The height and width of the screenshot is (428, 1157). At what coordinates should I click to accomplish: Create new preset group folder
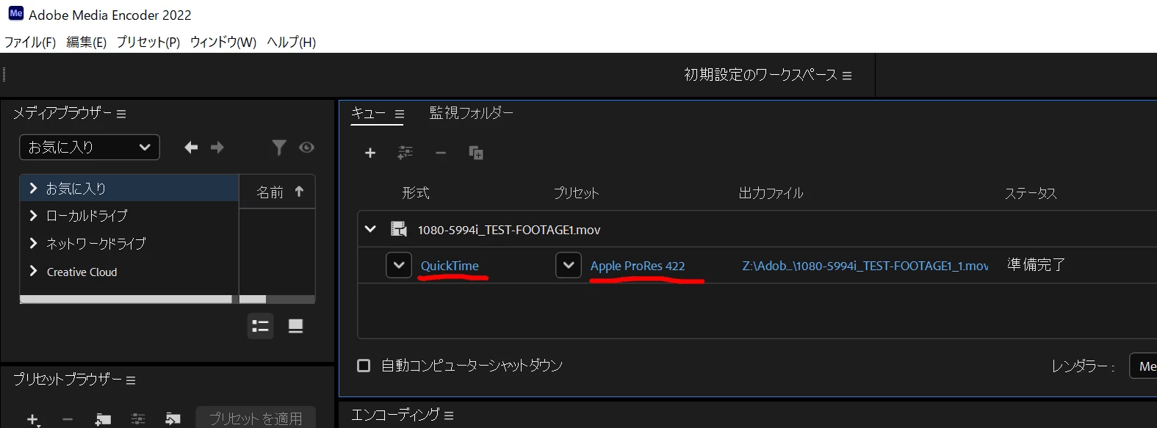point(103,419)
